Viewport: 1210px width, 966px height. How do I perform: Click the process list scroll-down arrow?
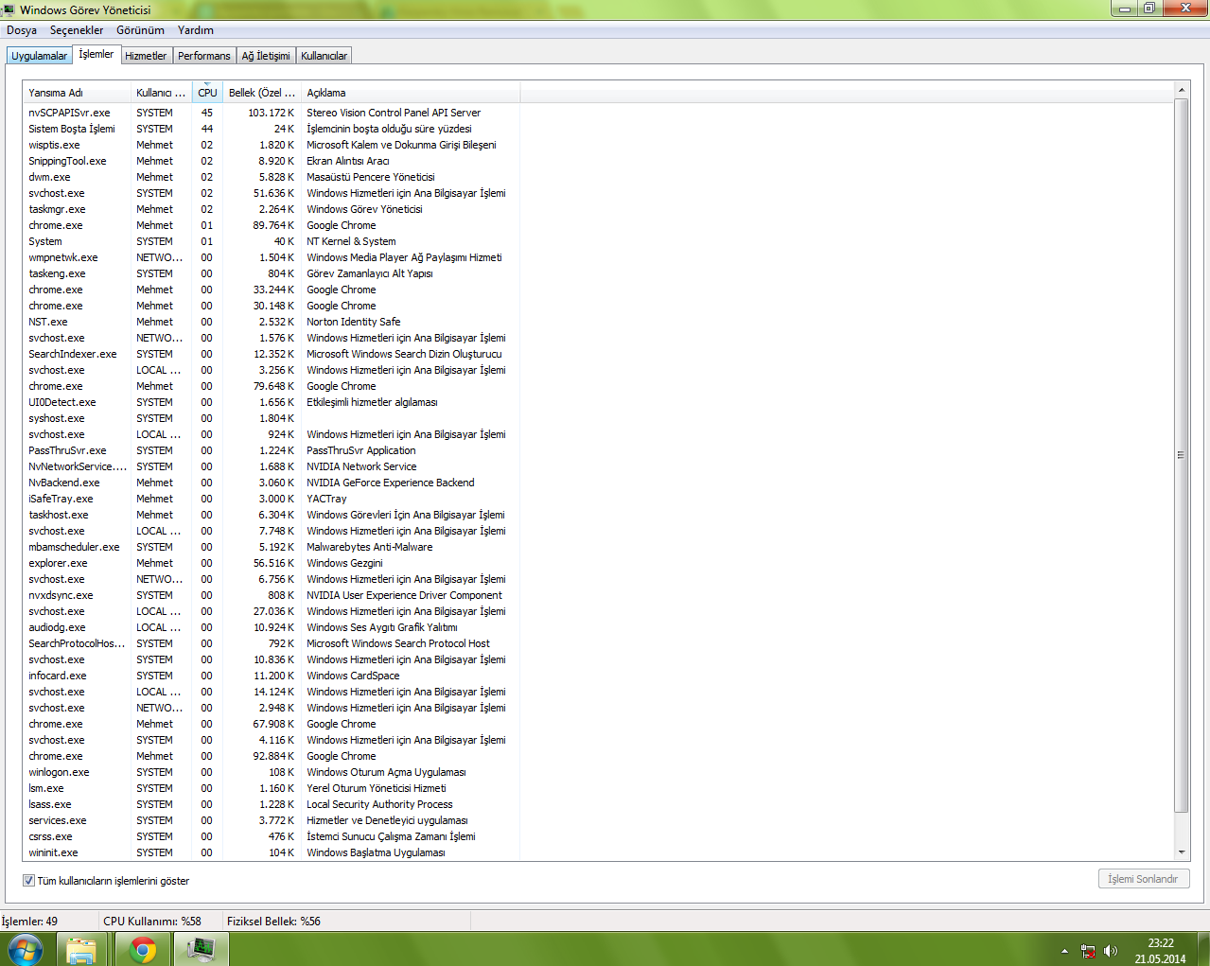click(1181, 852)
